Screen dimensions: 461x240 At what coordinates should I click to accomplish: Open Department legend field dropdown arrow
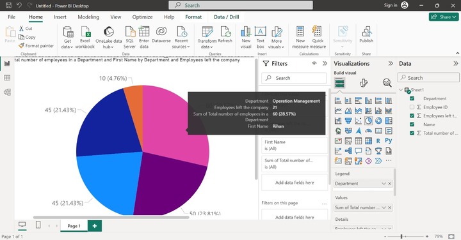point(384,183)
